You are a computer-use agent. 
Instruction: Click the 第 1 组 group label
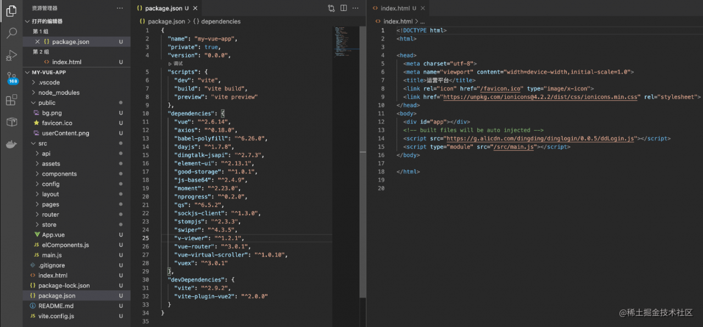[x=41, y=31]
